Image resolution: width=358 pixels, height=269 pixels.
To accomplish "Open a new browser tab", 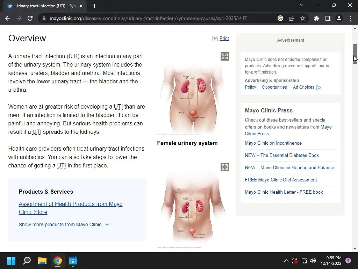I will [94, 6].
